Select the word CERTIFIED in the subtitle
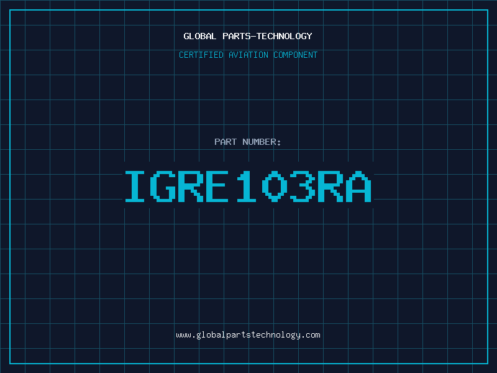This screenshot has width=497, height=373. pyautogui.click(x=203, y=55)
